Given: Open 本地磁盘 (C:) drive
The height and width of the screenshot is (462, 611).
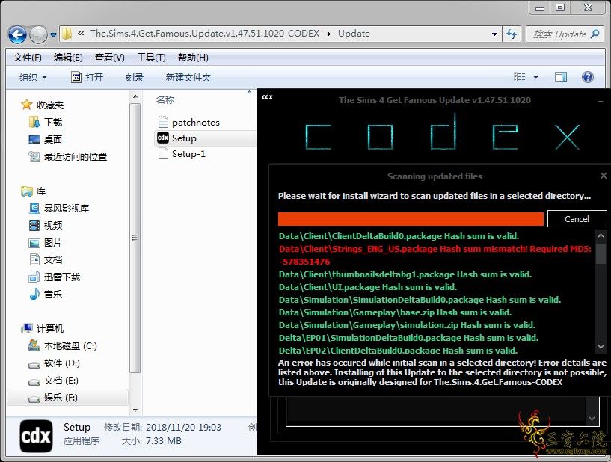Looking at the screenshot, I should (63, 345).
